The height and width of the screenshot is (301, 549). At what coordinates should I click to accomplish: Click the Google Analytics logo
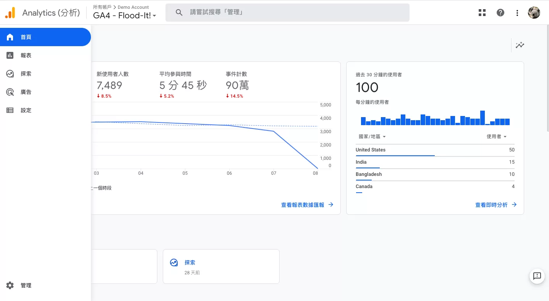click(x=10, y=13)
